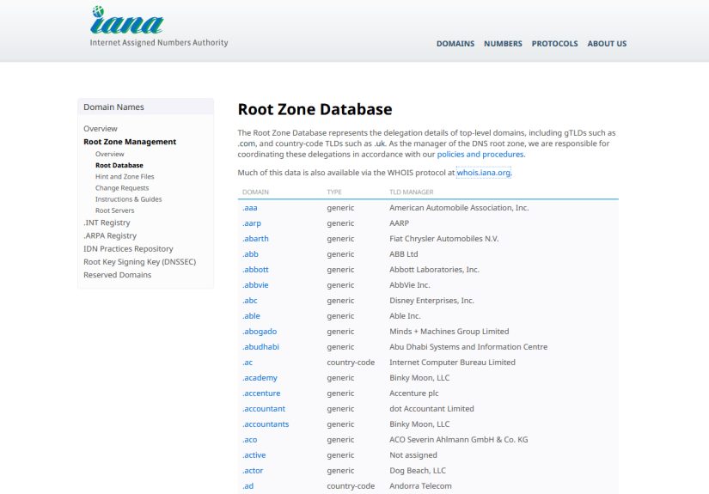This screenshot has width=709, height=494.
Task: Open Change Requests page
Action: [122, 188]
